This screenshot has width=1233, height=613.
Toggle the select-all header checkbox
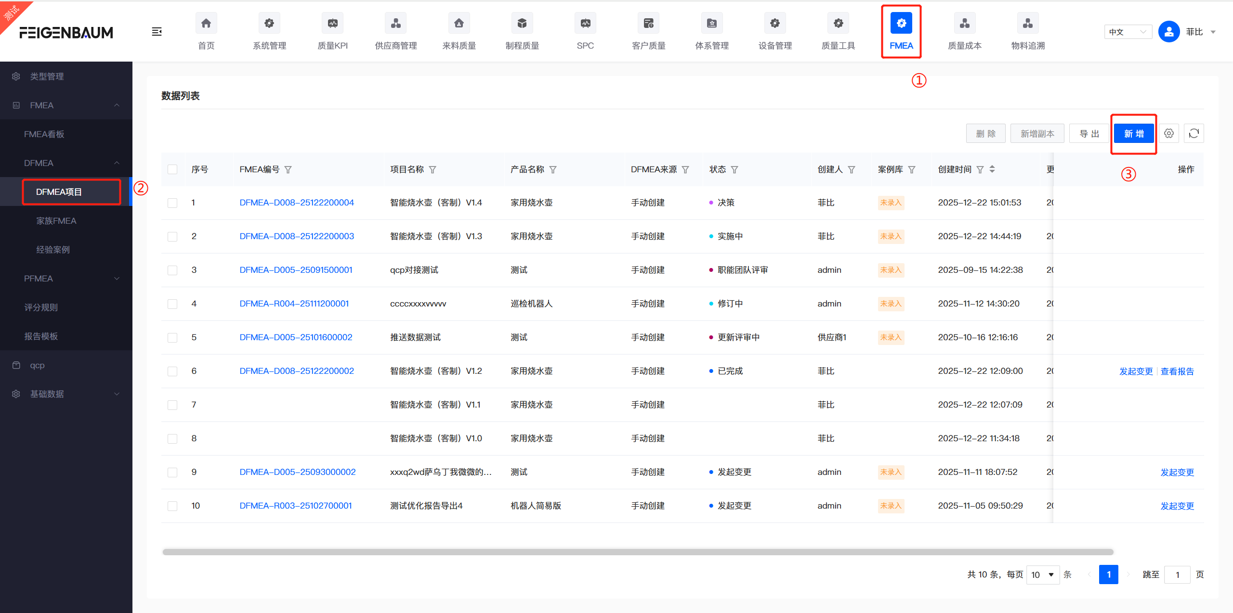[x=172, y=169]
